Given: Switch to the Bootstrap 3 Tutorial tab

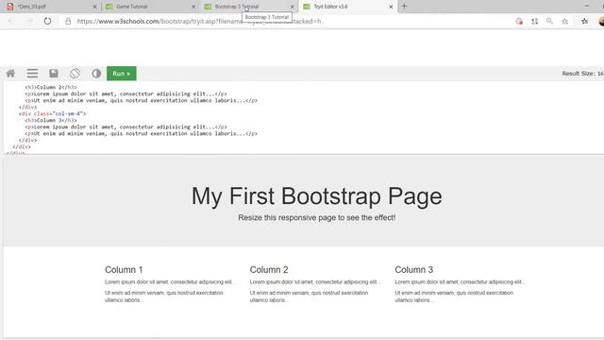Looking at the screenshot, I should coord(249,7).
